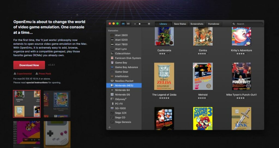Select SG-1000 console

click(x=124, y=108)
